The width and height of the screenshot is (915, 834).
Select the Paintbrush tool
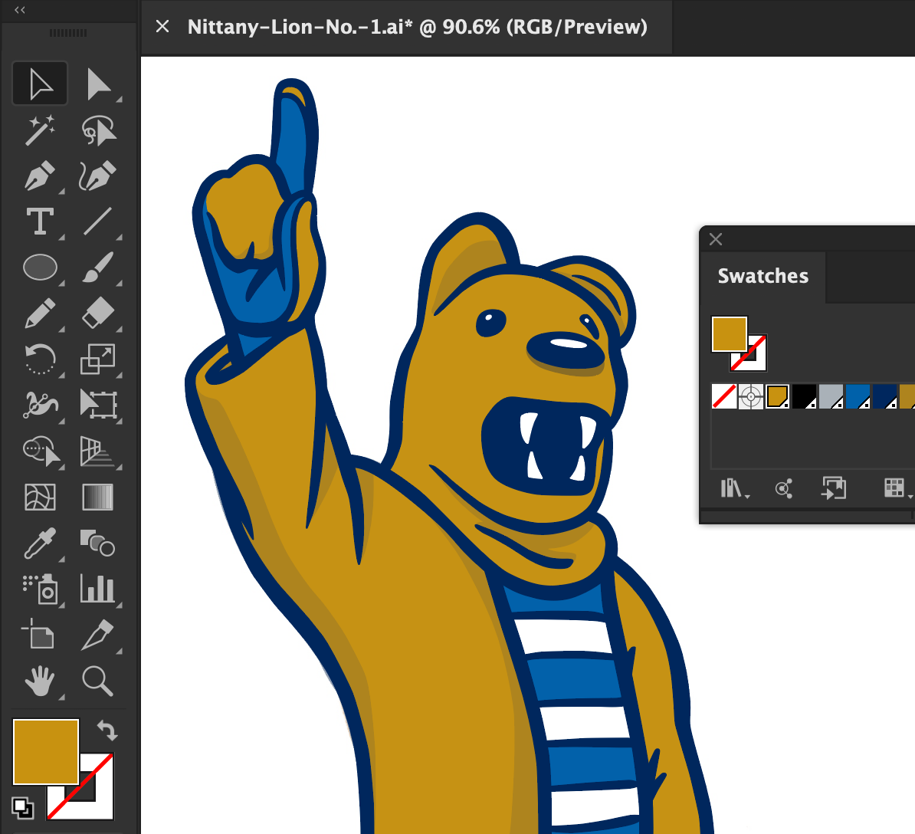pos(97,268)
